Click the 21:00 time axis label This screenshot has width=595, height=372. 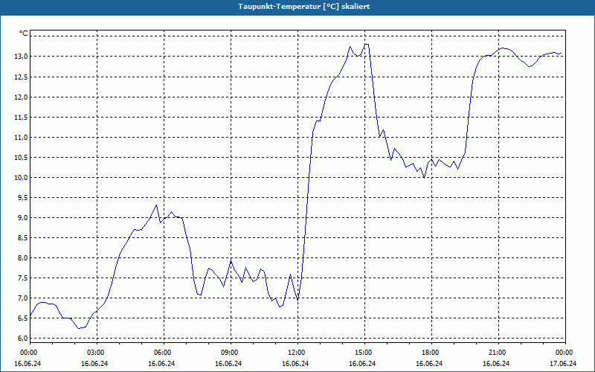click(x=498, y=353)
